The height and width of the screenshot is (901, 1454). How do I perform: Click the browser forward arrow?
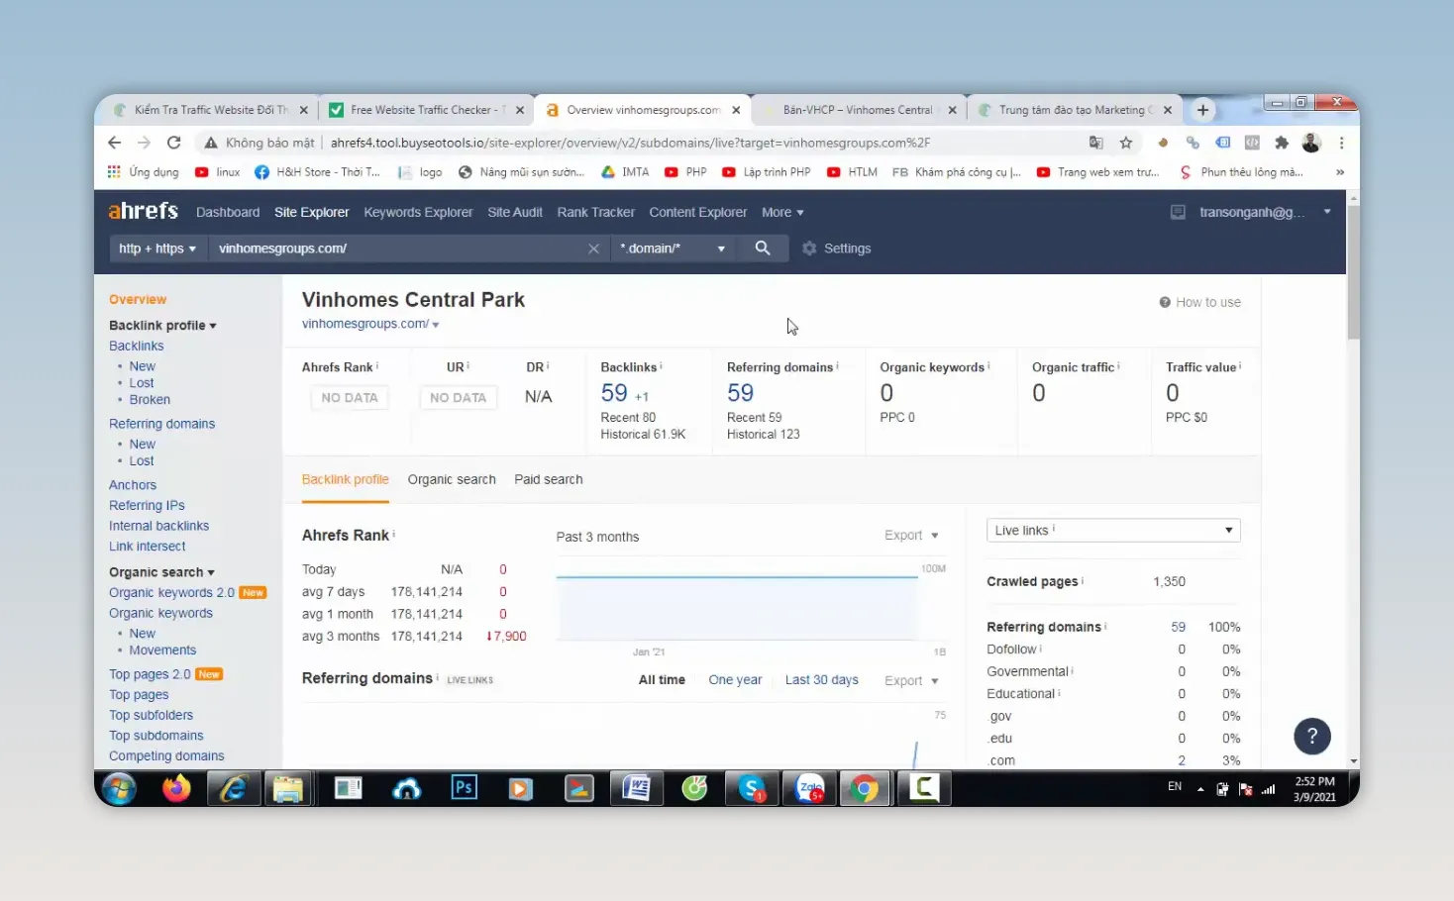(144, 143)
